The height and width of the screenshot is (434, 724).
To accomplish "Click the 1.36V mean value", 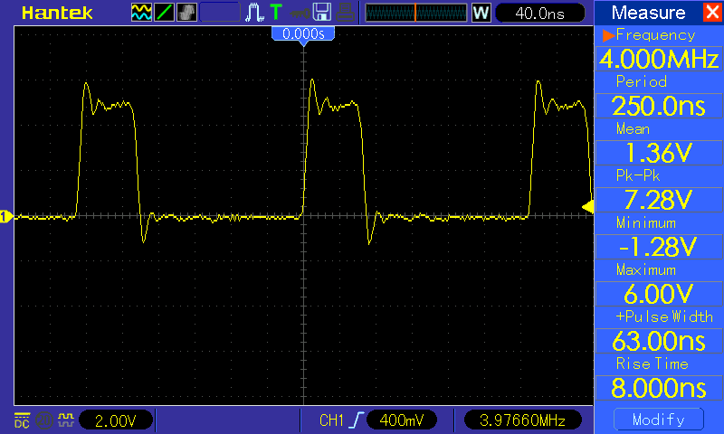I will pos(659,153).
